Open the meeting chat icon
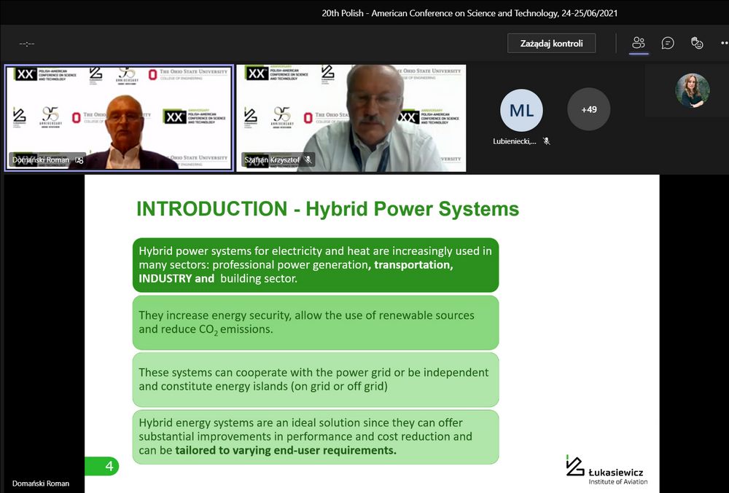The image size is (729, 493). coord(668,43)
